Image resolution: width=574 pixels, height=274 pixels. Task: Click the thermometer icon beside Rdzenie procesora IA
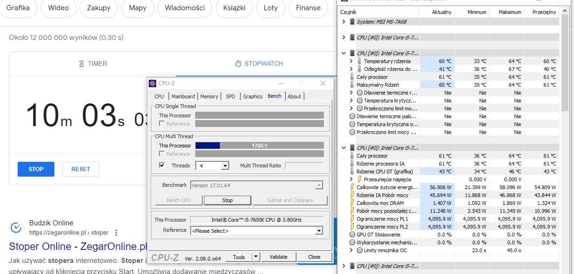pyautogui.click(x=352, y=164)
